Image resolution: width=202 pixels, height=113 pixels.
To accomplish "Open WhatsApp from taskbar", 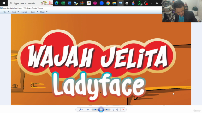I will pyautogui.click(x=140, y=3).
